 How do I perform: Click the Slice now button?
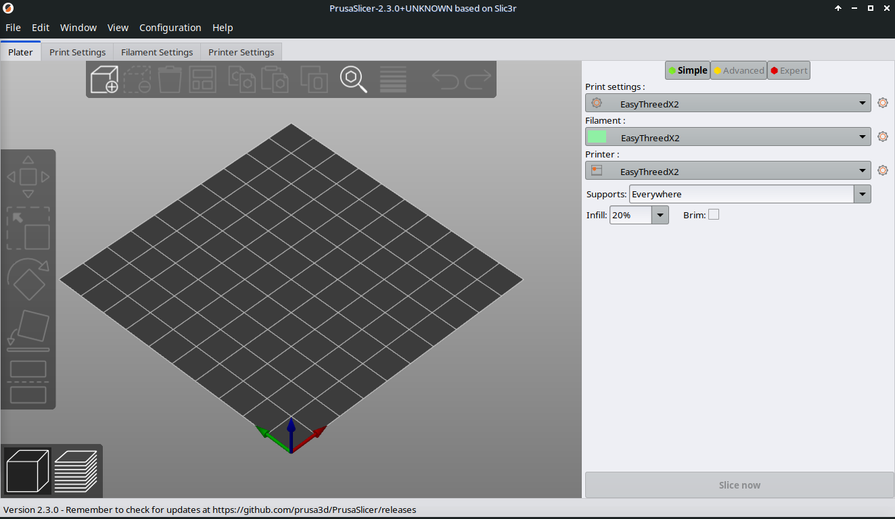[x=739, y=485]
